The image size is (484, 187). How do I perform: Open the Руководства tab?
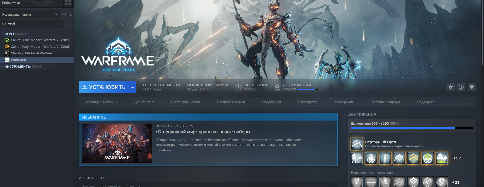pos(308,102)
